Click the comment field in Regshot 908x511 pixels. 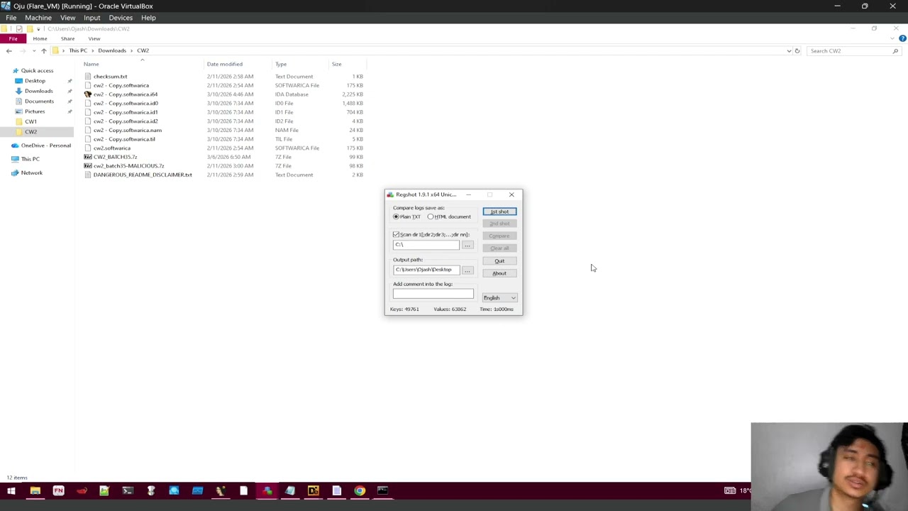(433, 294)
